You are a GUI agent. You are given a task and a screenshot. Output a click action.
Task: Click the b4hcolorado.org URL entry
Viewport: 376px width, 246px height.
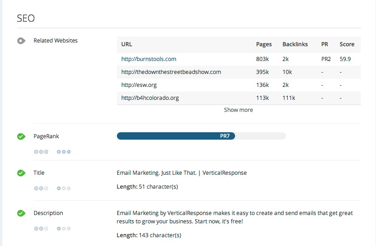point(150,98)
